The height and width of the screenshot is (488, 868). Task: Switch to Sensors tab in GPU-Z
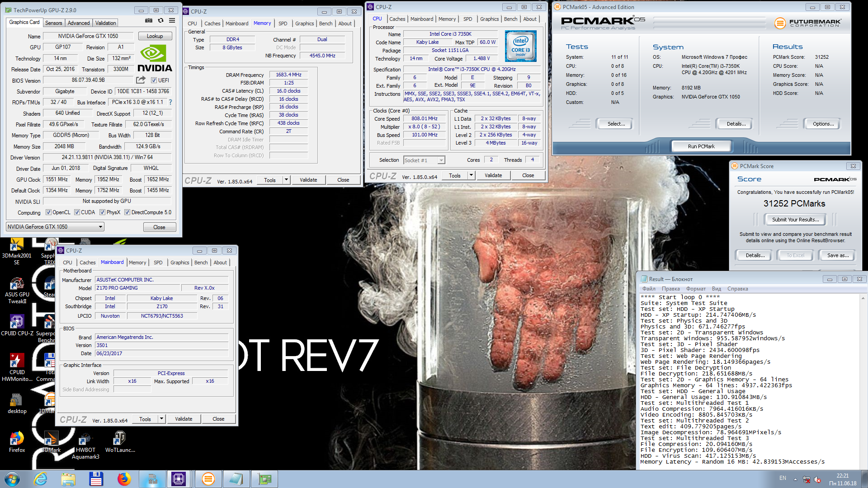click(x=53, y=23)
